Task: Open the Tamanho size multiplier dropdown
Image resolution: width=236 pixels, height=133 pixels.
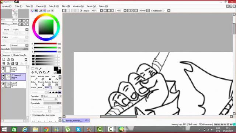Action: [42, 96]
